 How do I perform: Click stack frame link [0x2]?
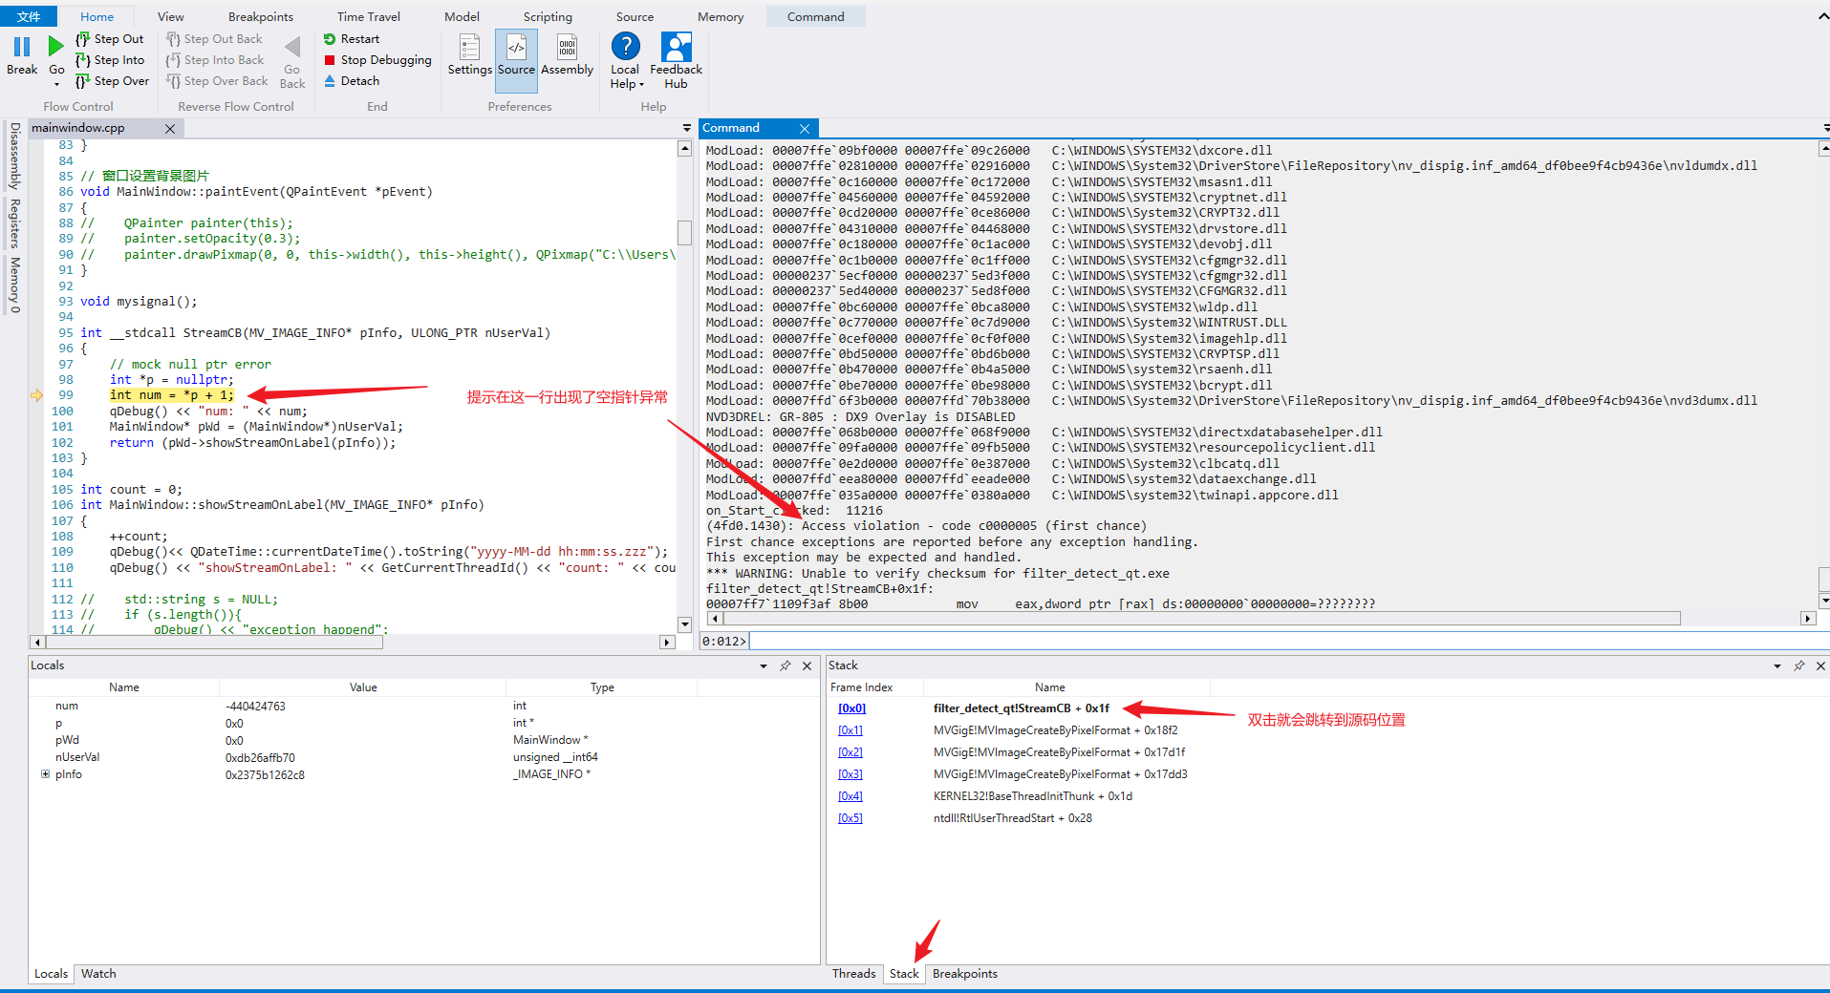[850, 752]
